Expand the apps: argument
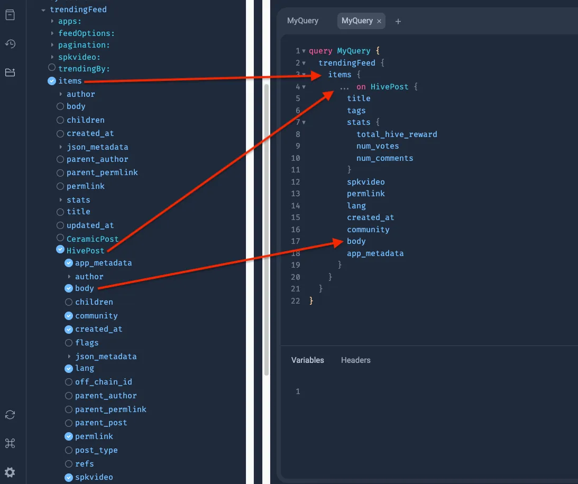The width and height of the screenshot is (578, 484). click(52, 21)
